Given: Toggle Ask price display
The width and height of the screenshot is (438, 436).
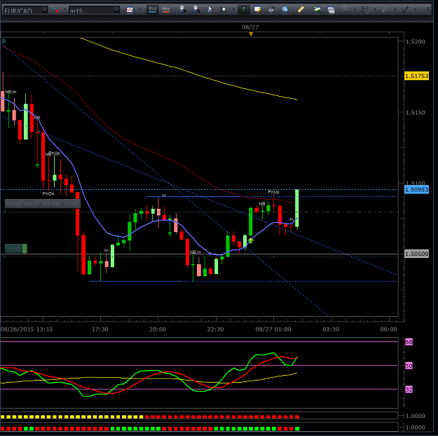Looking at the screenshot, I should click(x=166, y=10).
